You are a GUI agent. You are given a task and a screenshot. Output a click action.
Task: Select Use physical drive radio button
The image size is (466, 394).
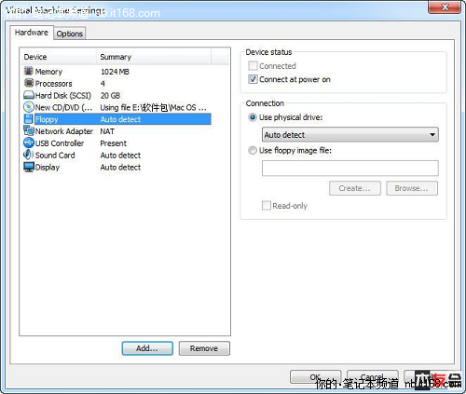[253, 117]
